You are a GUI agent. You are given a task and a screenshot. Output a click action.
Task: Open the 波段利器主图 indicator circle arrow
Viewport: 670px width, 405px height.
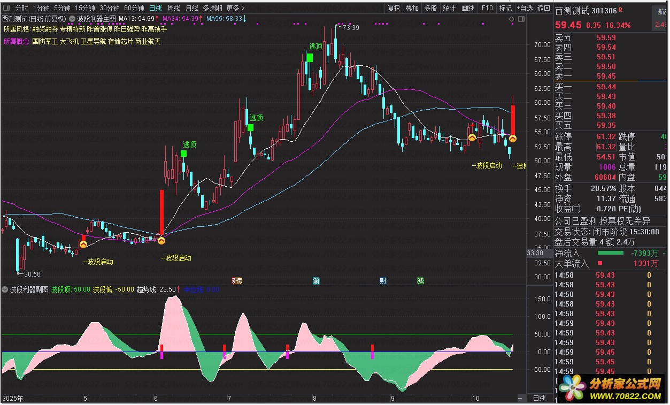pyautogui.click(x=72, y=19)
